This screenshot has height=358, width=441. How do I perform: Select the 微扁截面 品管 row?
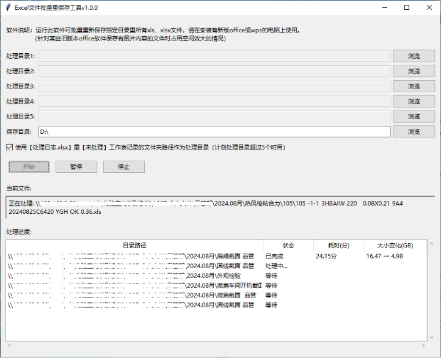point(216,295)
